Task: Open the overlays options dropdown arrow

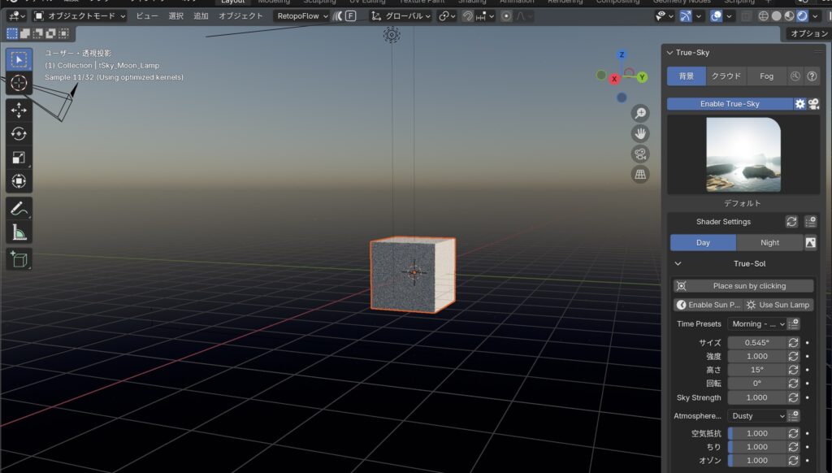Action: point(729,16)
